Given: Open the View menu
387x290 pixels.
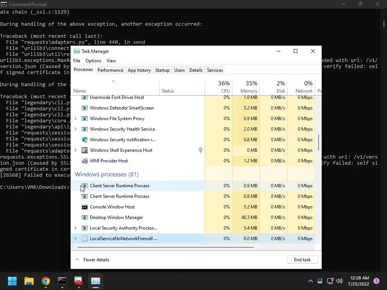Looking at the screenshot, I should (x=111, y=61).
